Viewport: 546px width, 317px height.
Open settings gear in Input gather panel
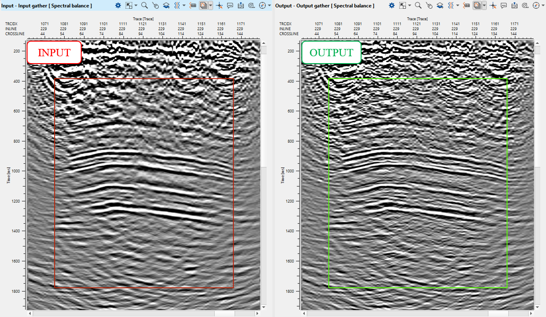coord(118,5)
